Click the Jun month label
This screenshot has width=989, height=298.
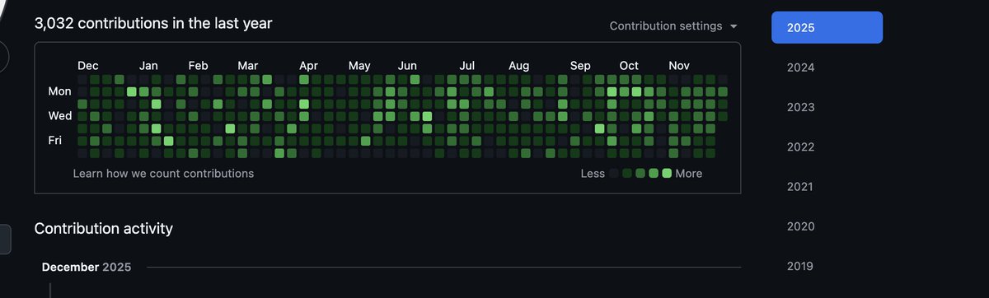(x=407, y=66)
